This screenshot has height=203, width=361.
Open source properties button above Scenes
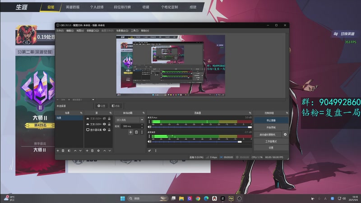coord(101,106)
